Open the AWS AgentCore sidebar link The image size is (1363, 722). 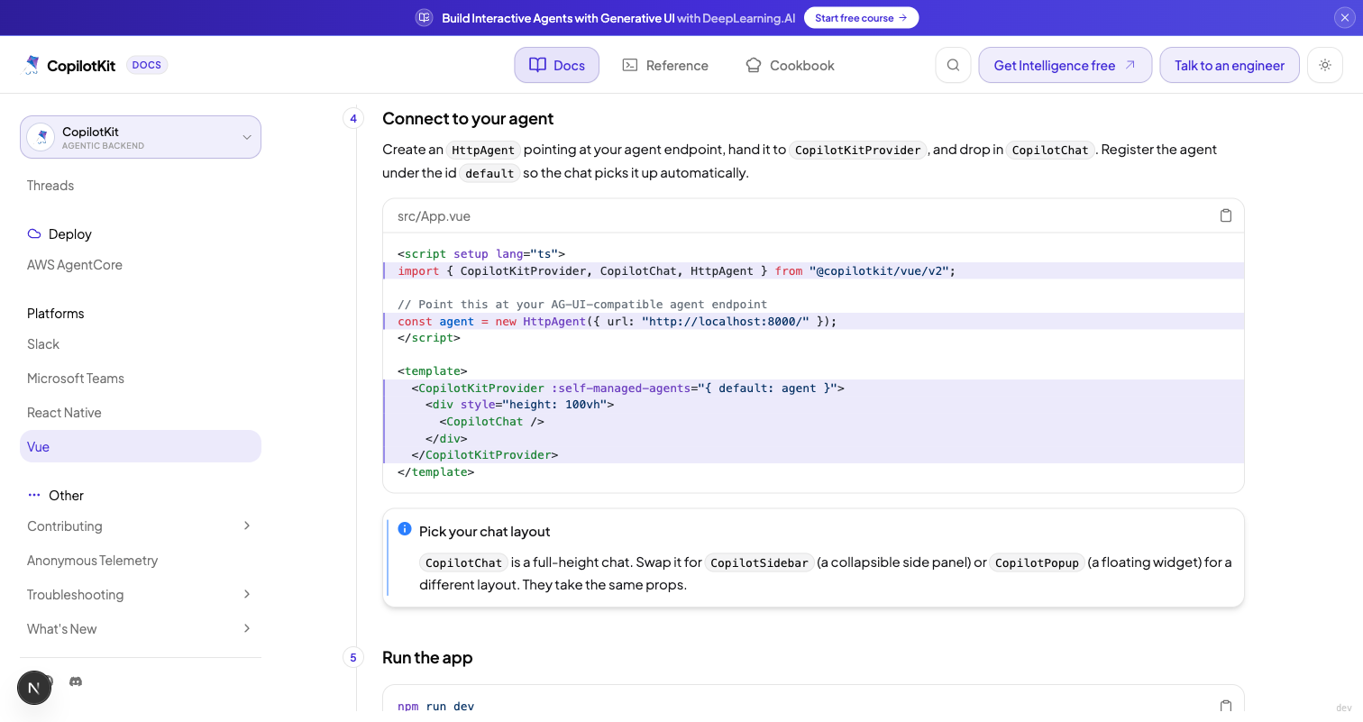coord(75,265)
